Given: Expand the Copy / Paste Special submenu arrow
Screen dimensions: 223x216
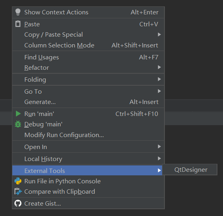Looking at the screenshot, I should click(x=159, y=34).
